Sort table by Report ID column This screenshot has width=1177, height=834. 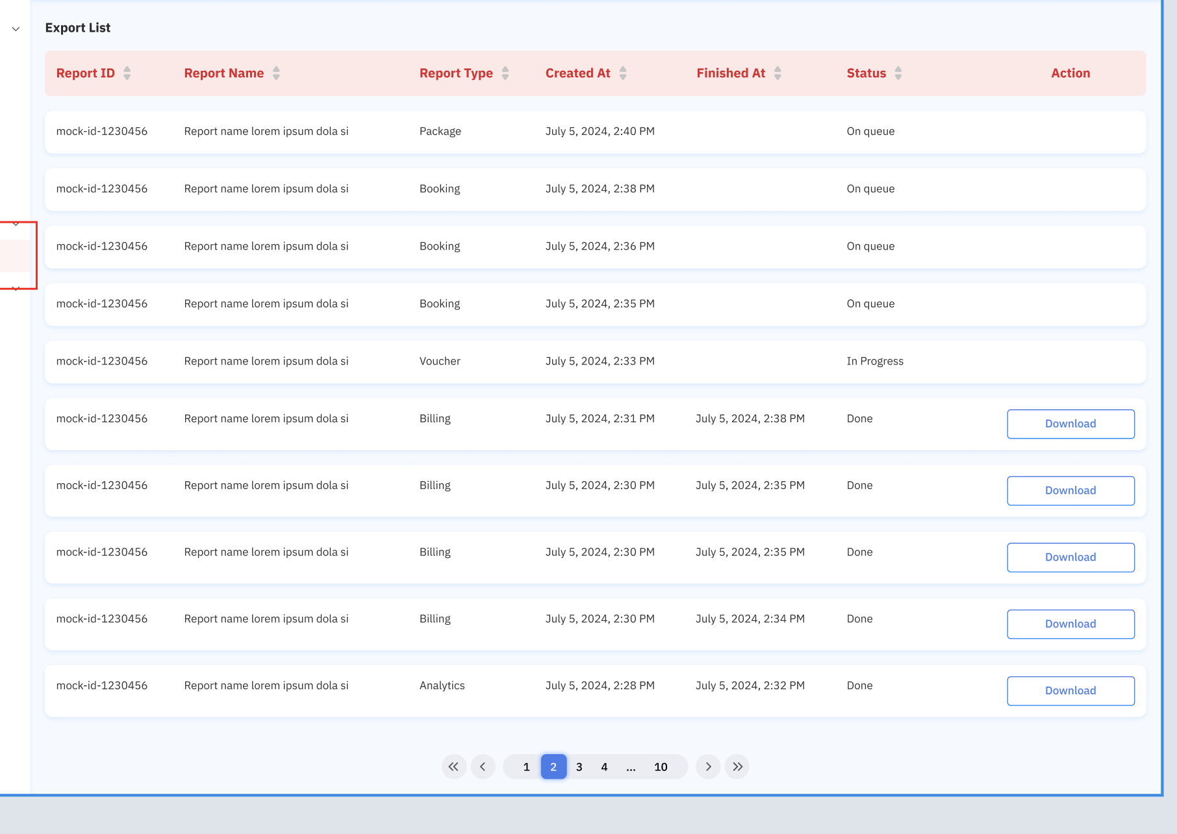coord(127,73)
